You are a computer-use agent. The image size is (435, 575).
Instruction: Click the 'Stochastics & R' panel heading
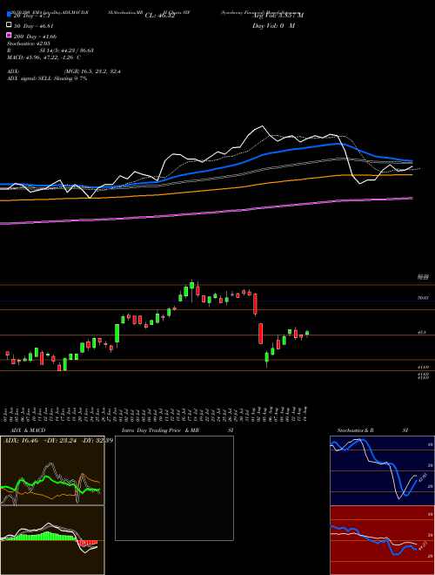coord(355,430)
